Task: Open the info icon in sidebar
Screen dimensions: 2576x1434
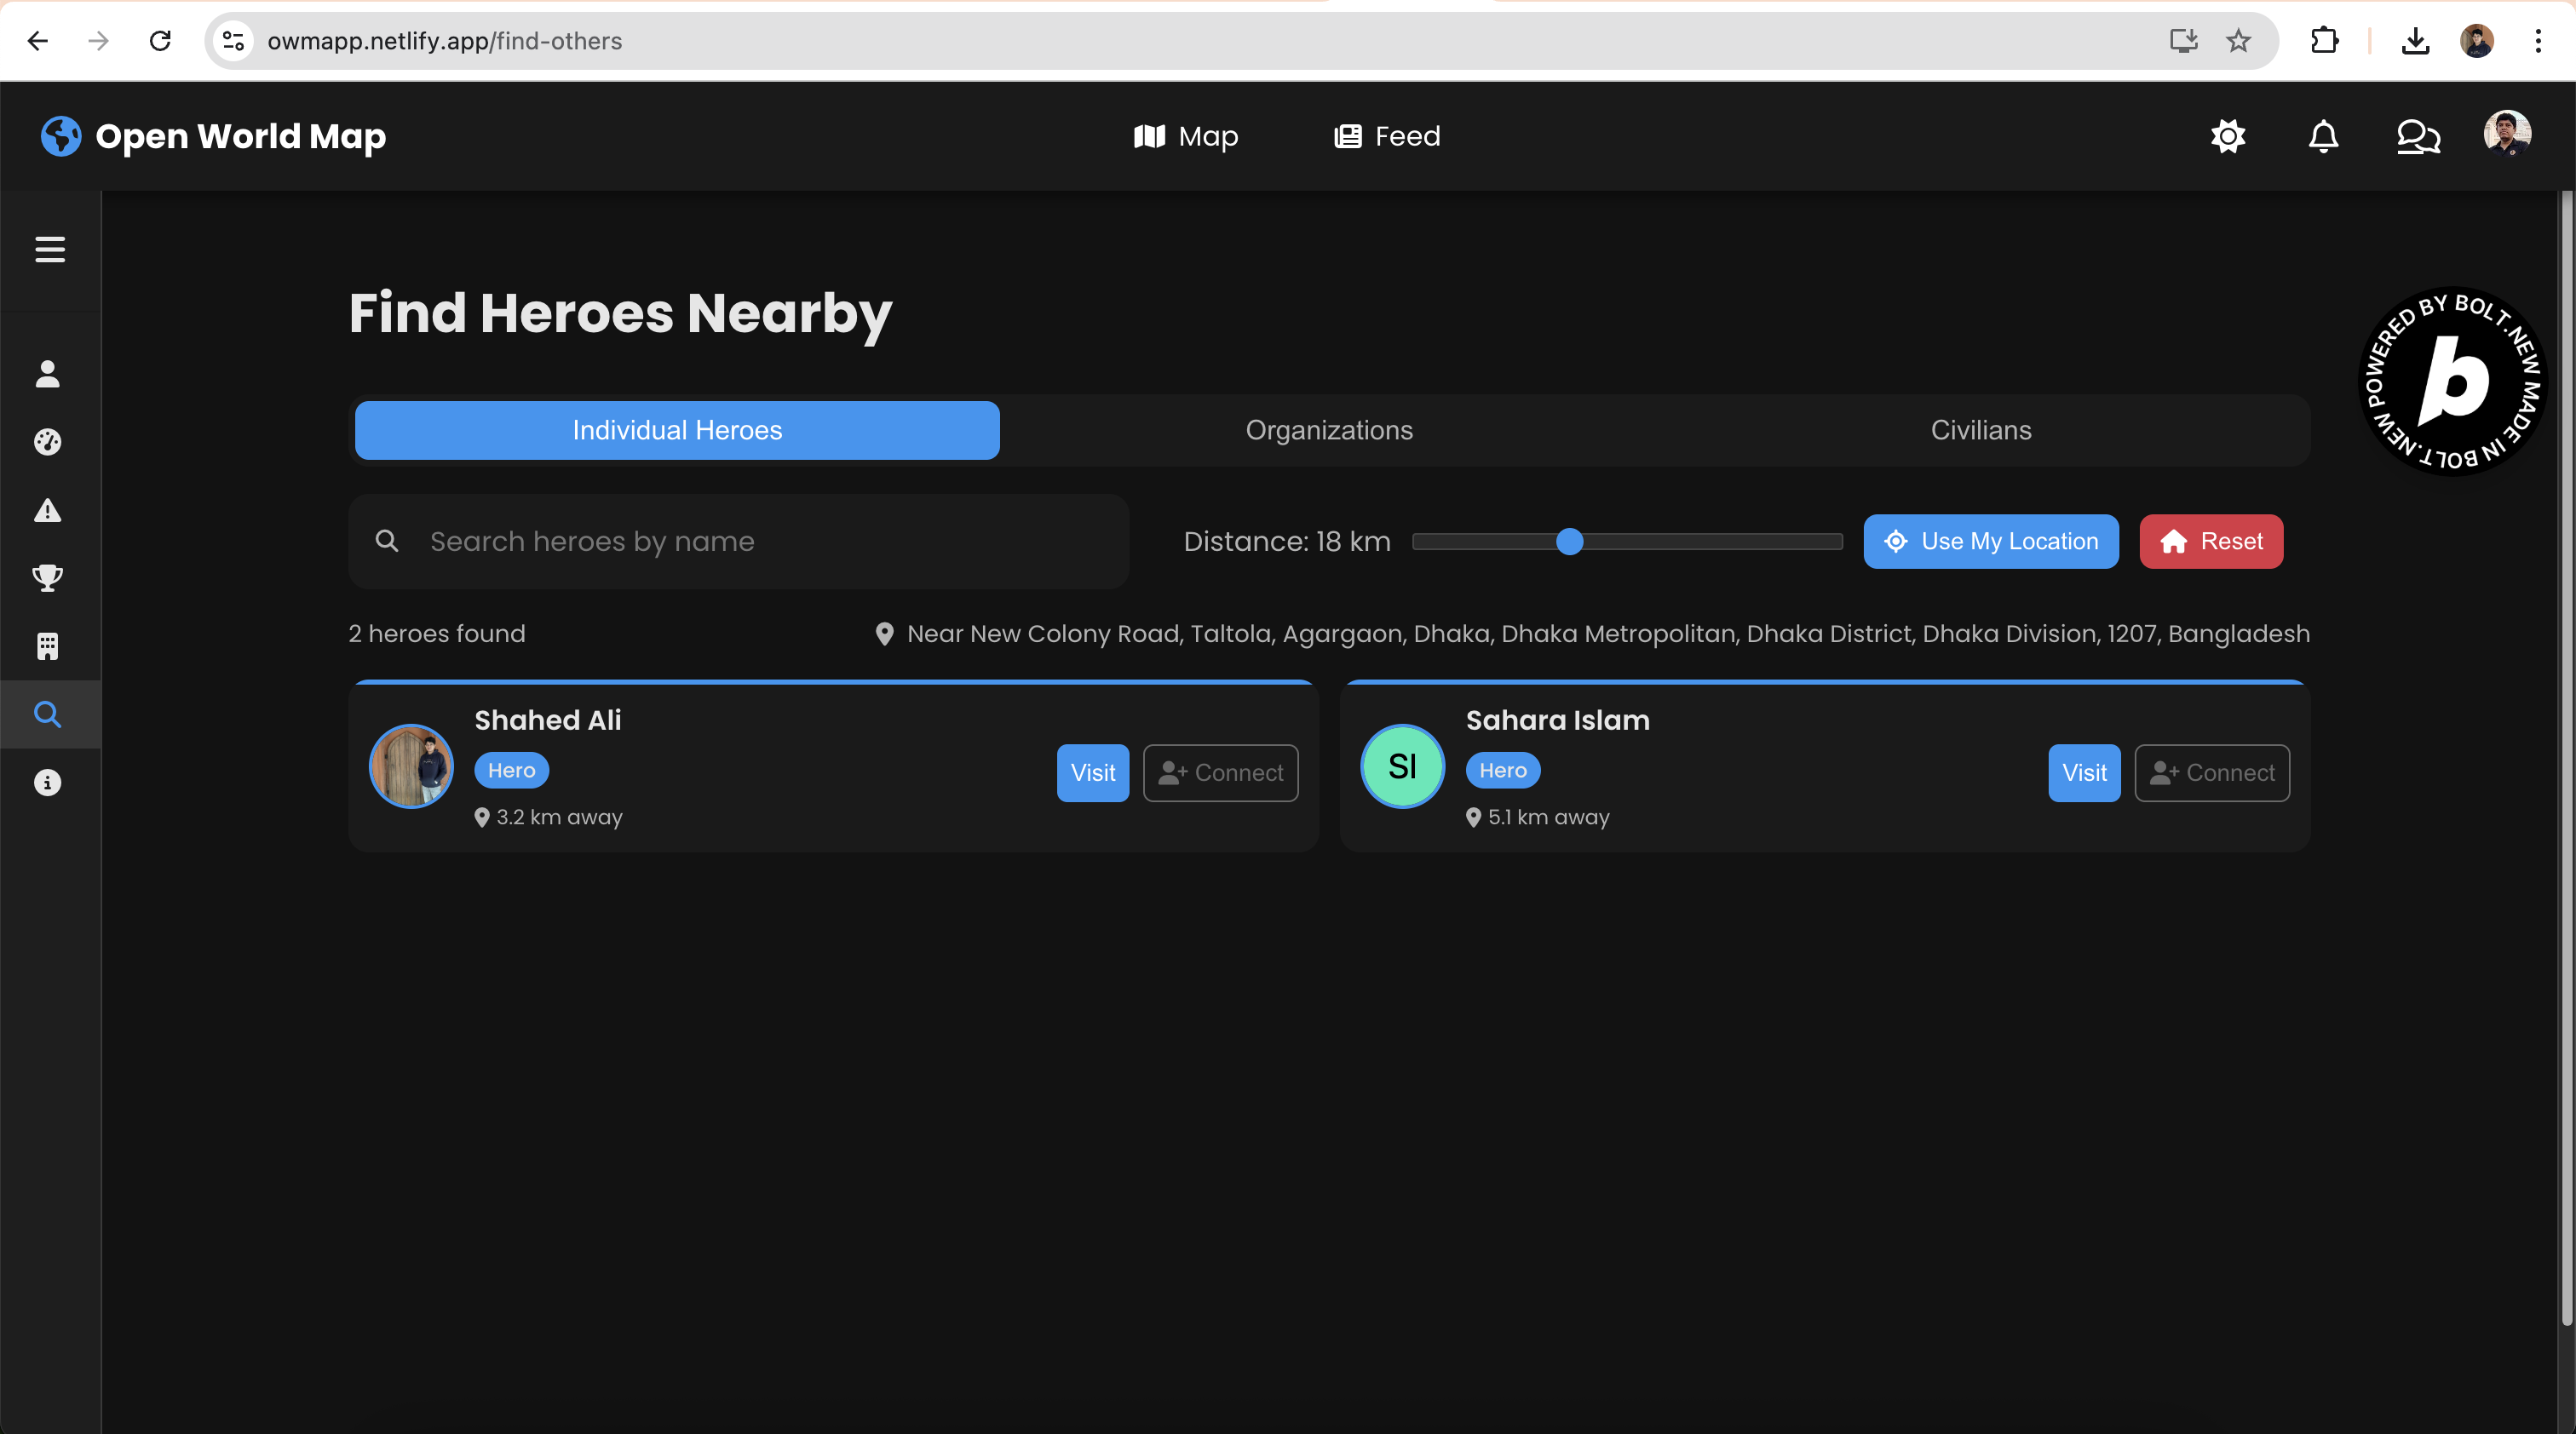Action: (x=48, y=783)
